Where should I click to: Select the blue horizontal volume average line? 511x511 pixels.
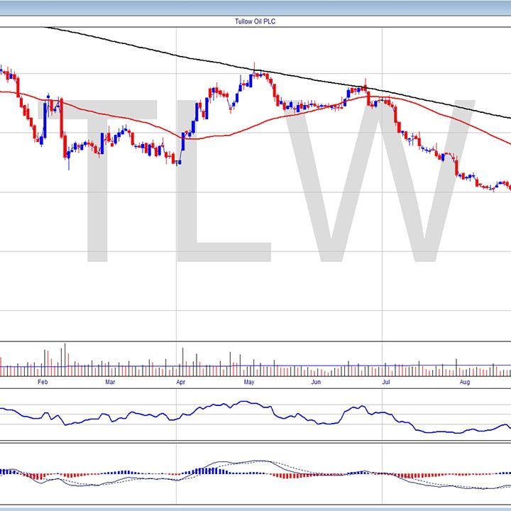pyautogui.click(x=284, y=366)
